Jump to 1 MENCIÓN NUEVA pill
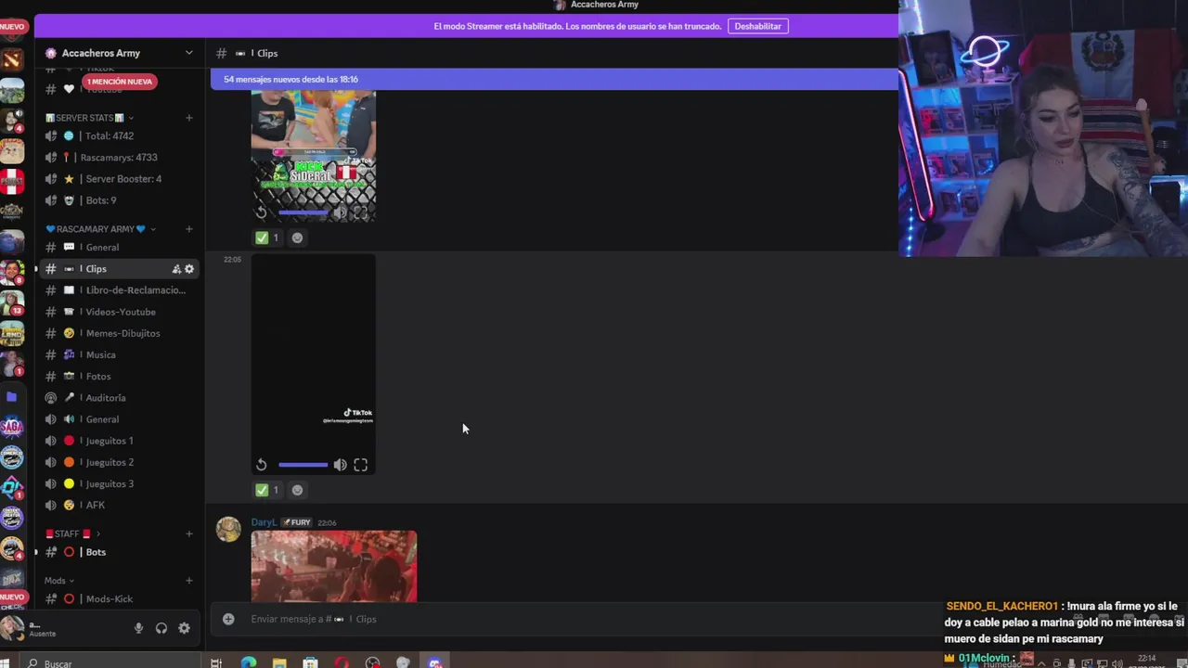This screenshot has width=1188, height=668. (x=119, y=82)
